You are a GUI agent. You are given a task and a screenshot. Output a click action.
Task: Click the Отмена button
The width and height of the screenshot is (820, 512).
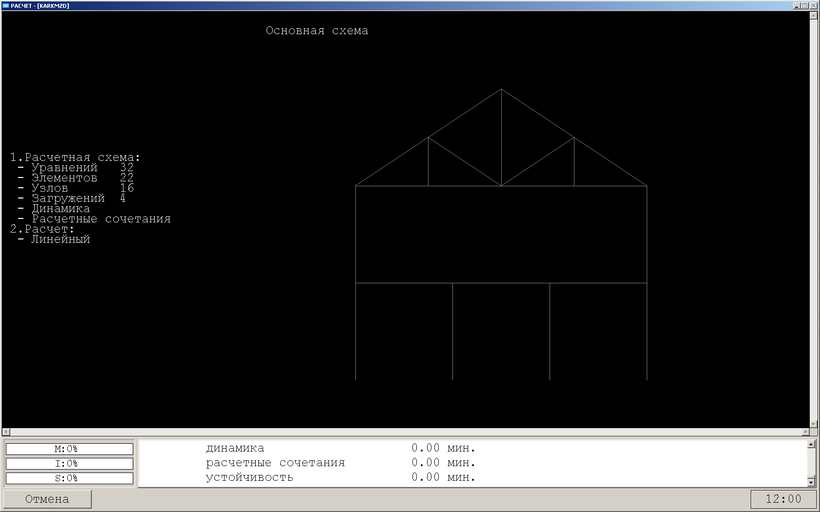(47, 499)
